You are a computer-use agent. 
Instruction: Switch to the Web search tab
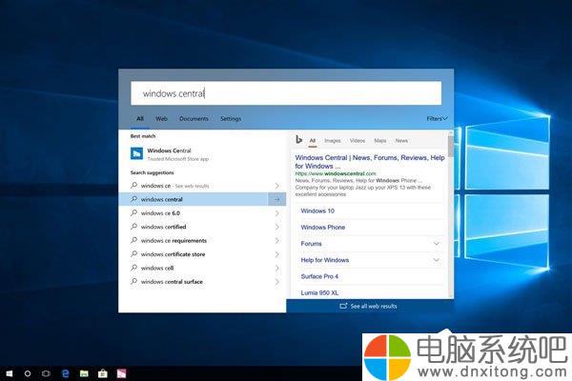161,118
